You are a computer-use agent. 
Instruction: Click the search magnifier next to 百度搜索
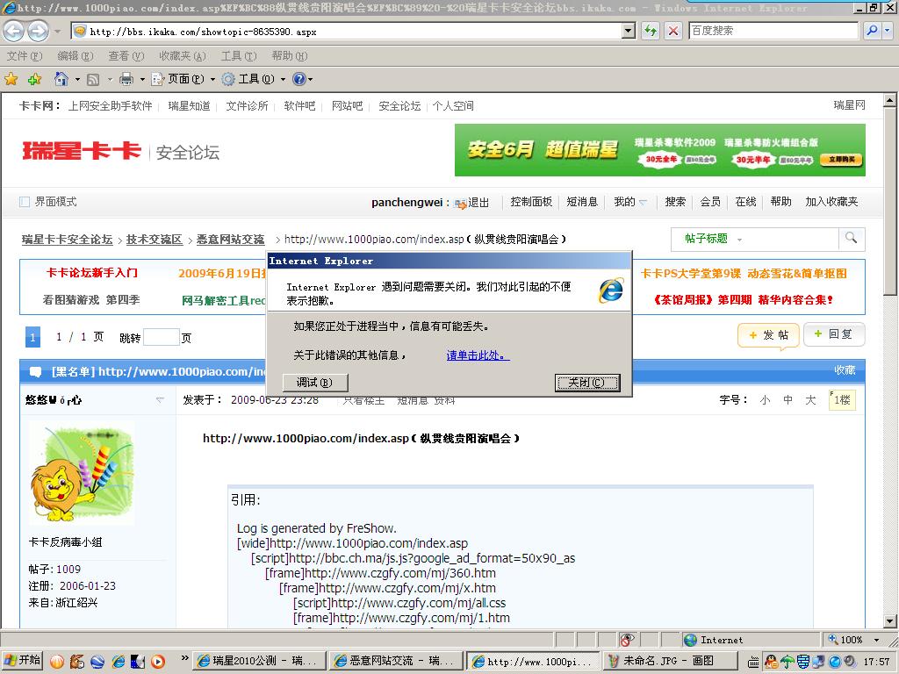click(x=872, y=31)
